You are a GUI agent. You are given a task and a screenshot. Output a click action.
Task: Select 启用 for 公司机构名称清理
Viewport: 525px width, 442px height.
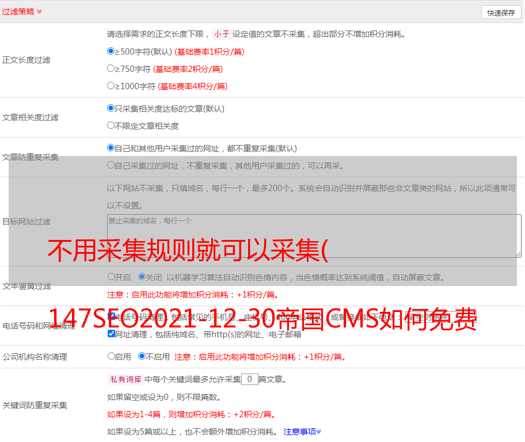coord(111,356)
